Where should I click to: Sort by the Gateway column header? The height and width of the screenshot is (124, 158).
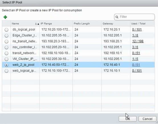116,24
